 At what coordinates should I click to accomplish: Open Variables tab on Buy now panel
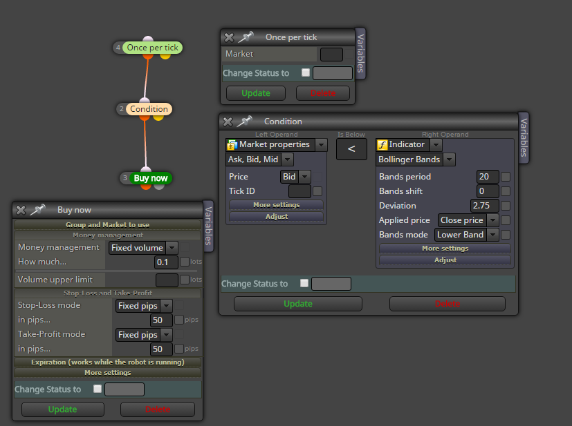click(208, 226)
